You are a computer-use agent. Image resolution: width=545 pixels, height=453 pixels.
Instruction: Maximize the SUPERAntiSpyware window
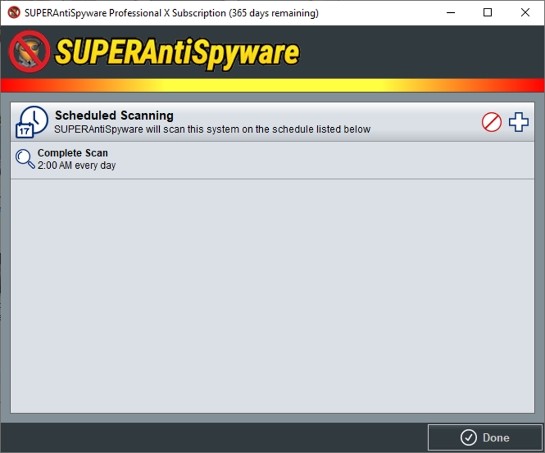click(x=488, y=13)
